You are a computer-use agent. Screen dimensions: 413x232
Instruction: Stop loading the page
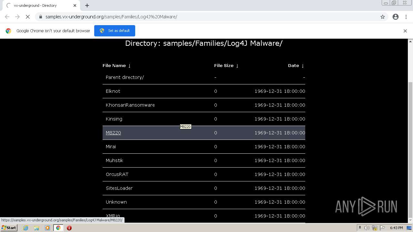point(27,17)
